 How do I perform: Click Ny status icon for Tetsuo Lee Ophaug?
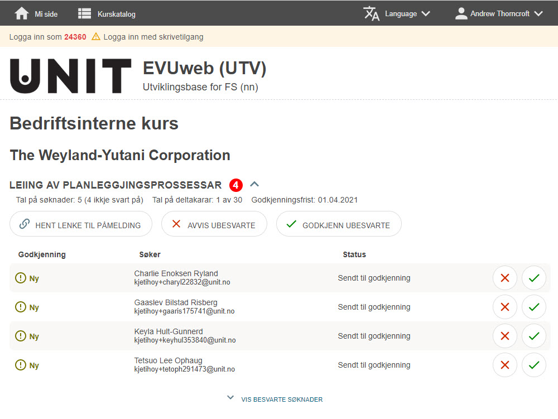[x=21, y=365]
